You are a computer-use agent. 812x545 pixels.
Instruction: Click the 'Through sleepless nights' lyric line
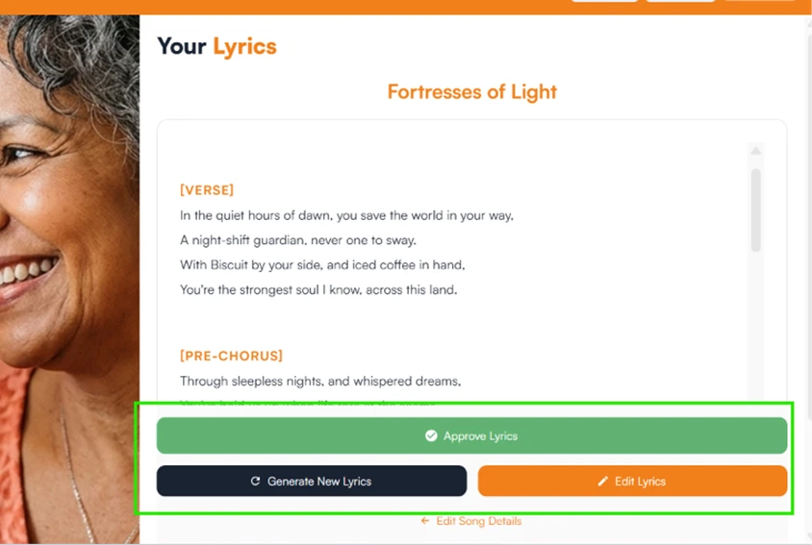pyautogui.click(x=320, y=381)
